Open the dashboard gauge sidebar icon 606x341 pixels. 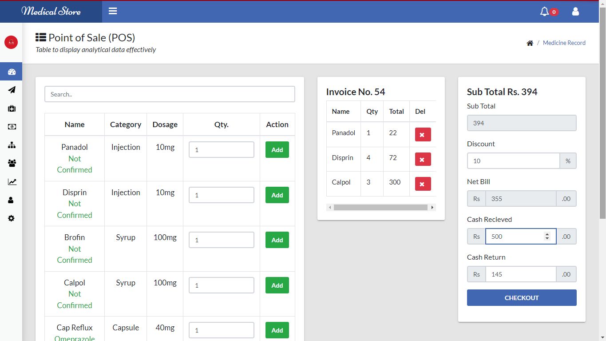(12, 72)
